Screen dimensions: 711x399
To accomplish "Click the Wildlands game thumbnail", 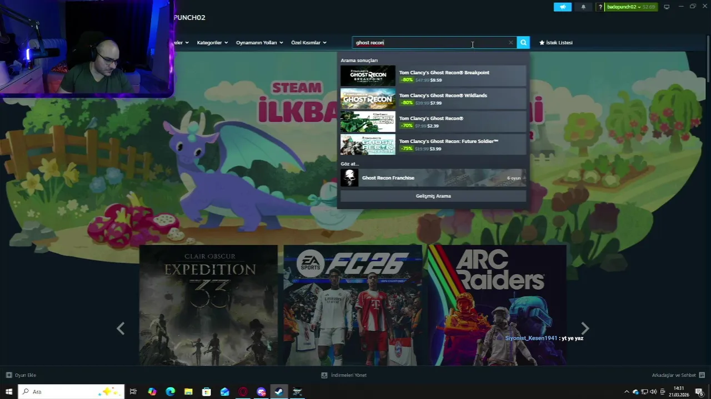I will click(368, 99).
